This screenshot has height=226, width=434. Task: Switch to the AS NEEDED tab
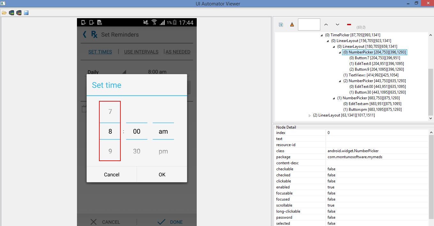178,52
